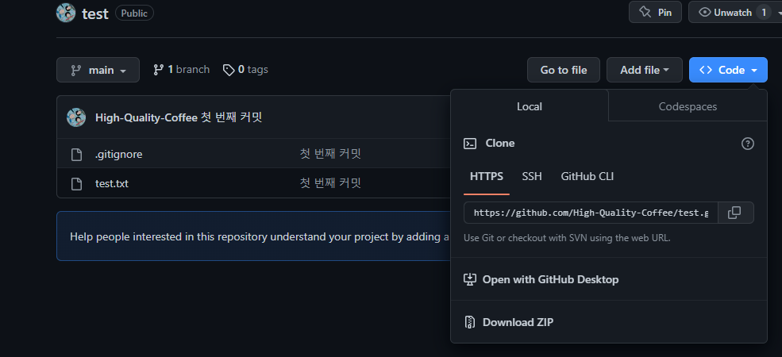Image resolution: width=782 pixels, height=357 pixels.
Task: Select the SSH clone tab
Action: [532, 176]
